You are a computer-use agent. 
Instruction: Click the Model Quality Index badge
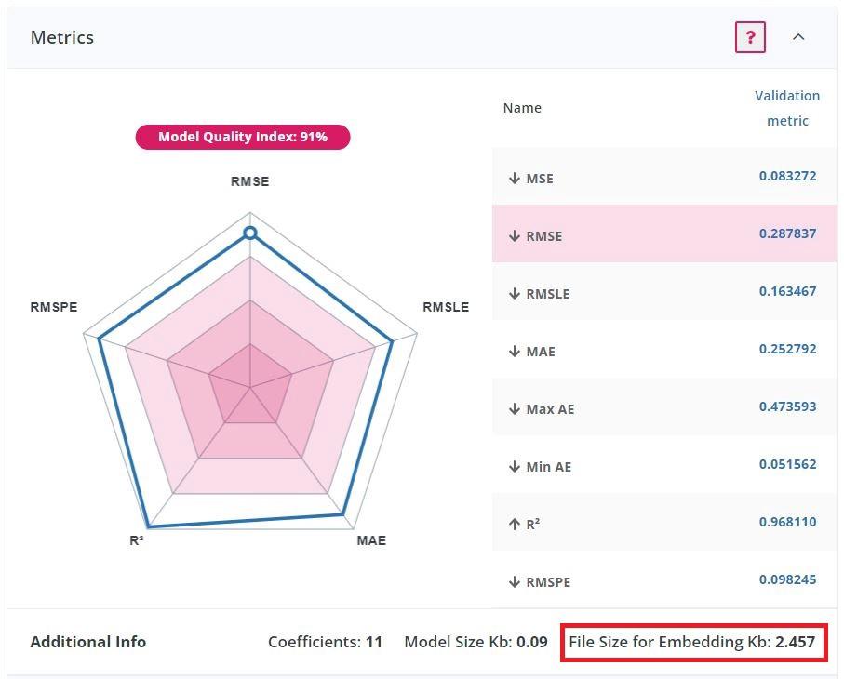pyautogui.click(x=243, y=137)
